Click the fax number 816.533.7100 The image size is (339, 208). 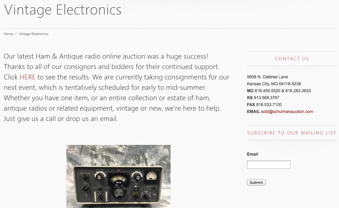pyautogui.click(x=269, y=105)
